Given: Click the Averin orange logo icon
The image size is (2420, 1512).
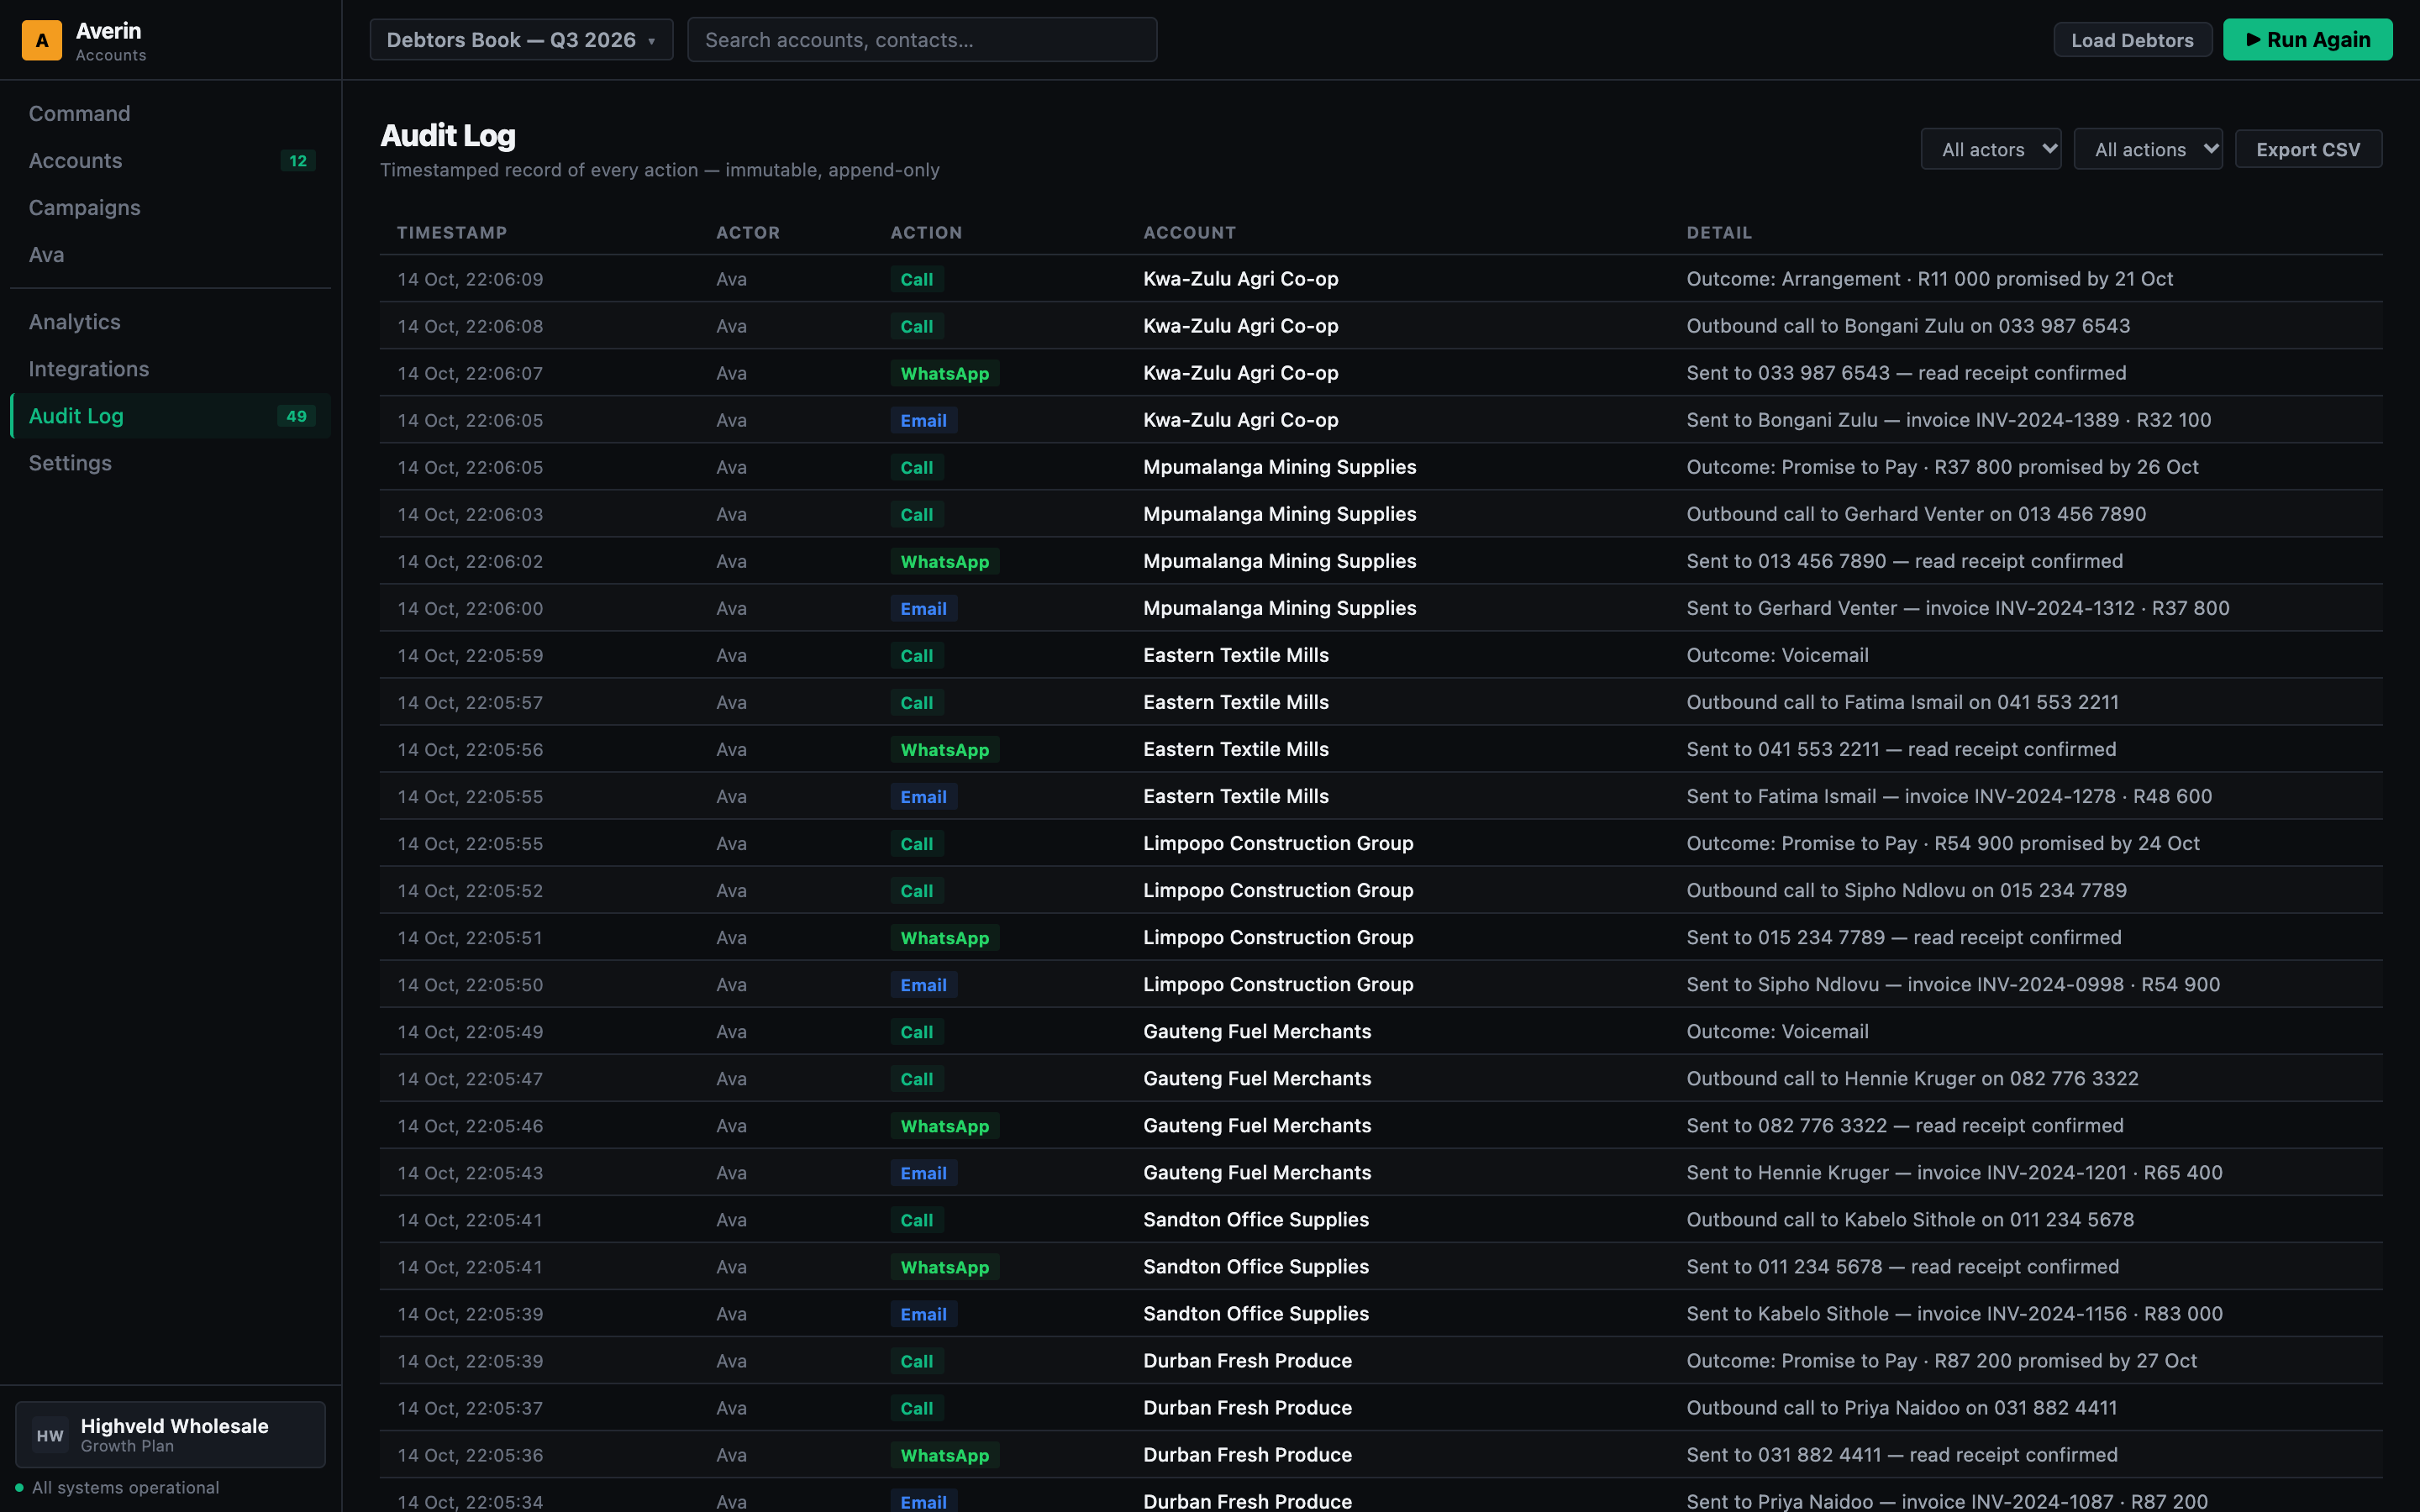Looking at the screenshot, I should [x=42, y=40].
